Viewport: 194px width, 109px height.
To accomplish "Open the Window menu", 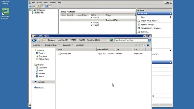I will [x=52, y=2].
